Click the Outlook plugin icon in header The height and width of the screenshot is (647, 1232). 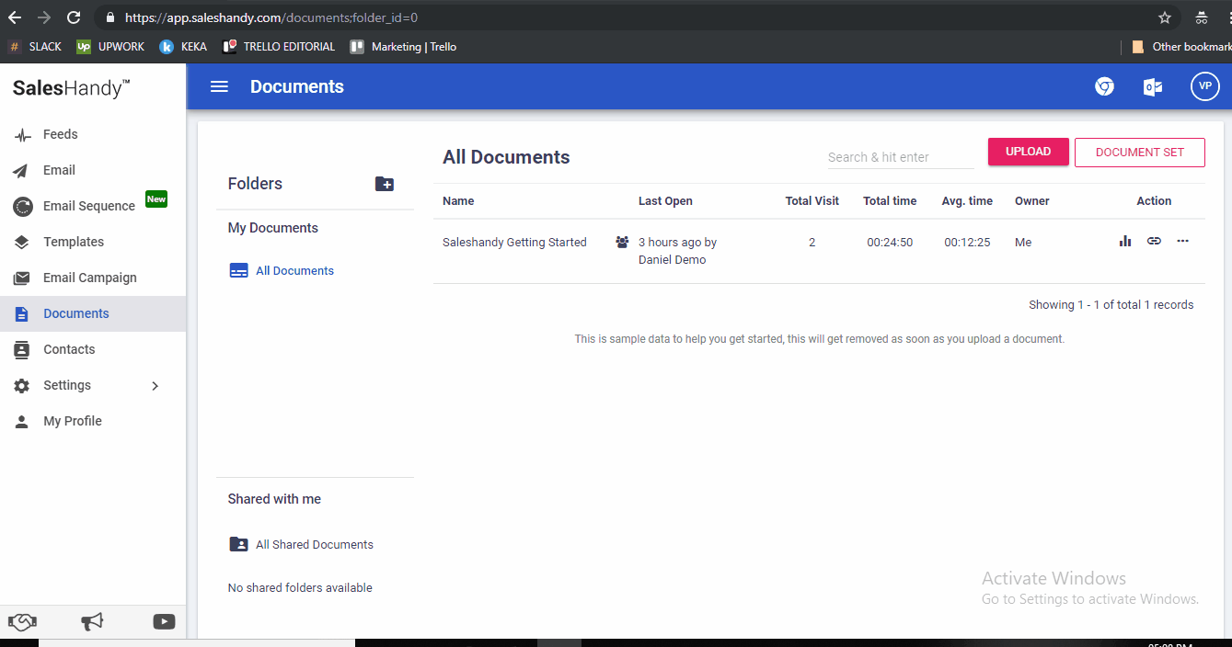[x=1152, y=86]
